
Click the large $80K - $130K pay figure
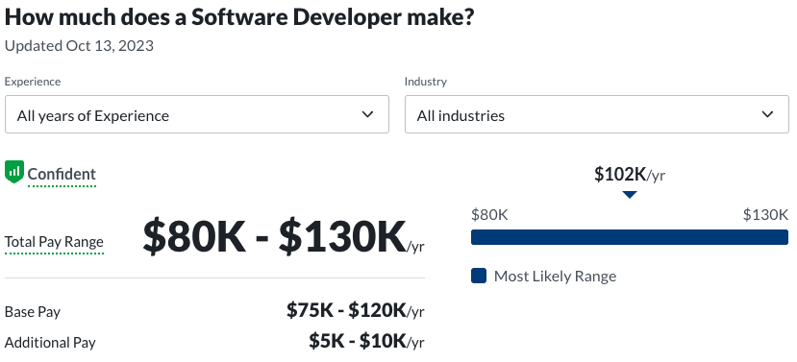(x=283, y=236)
